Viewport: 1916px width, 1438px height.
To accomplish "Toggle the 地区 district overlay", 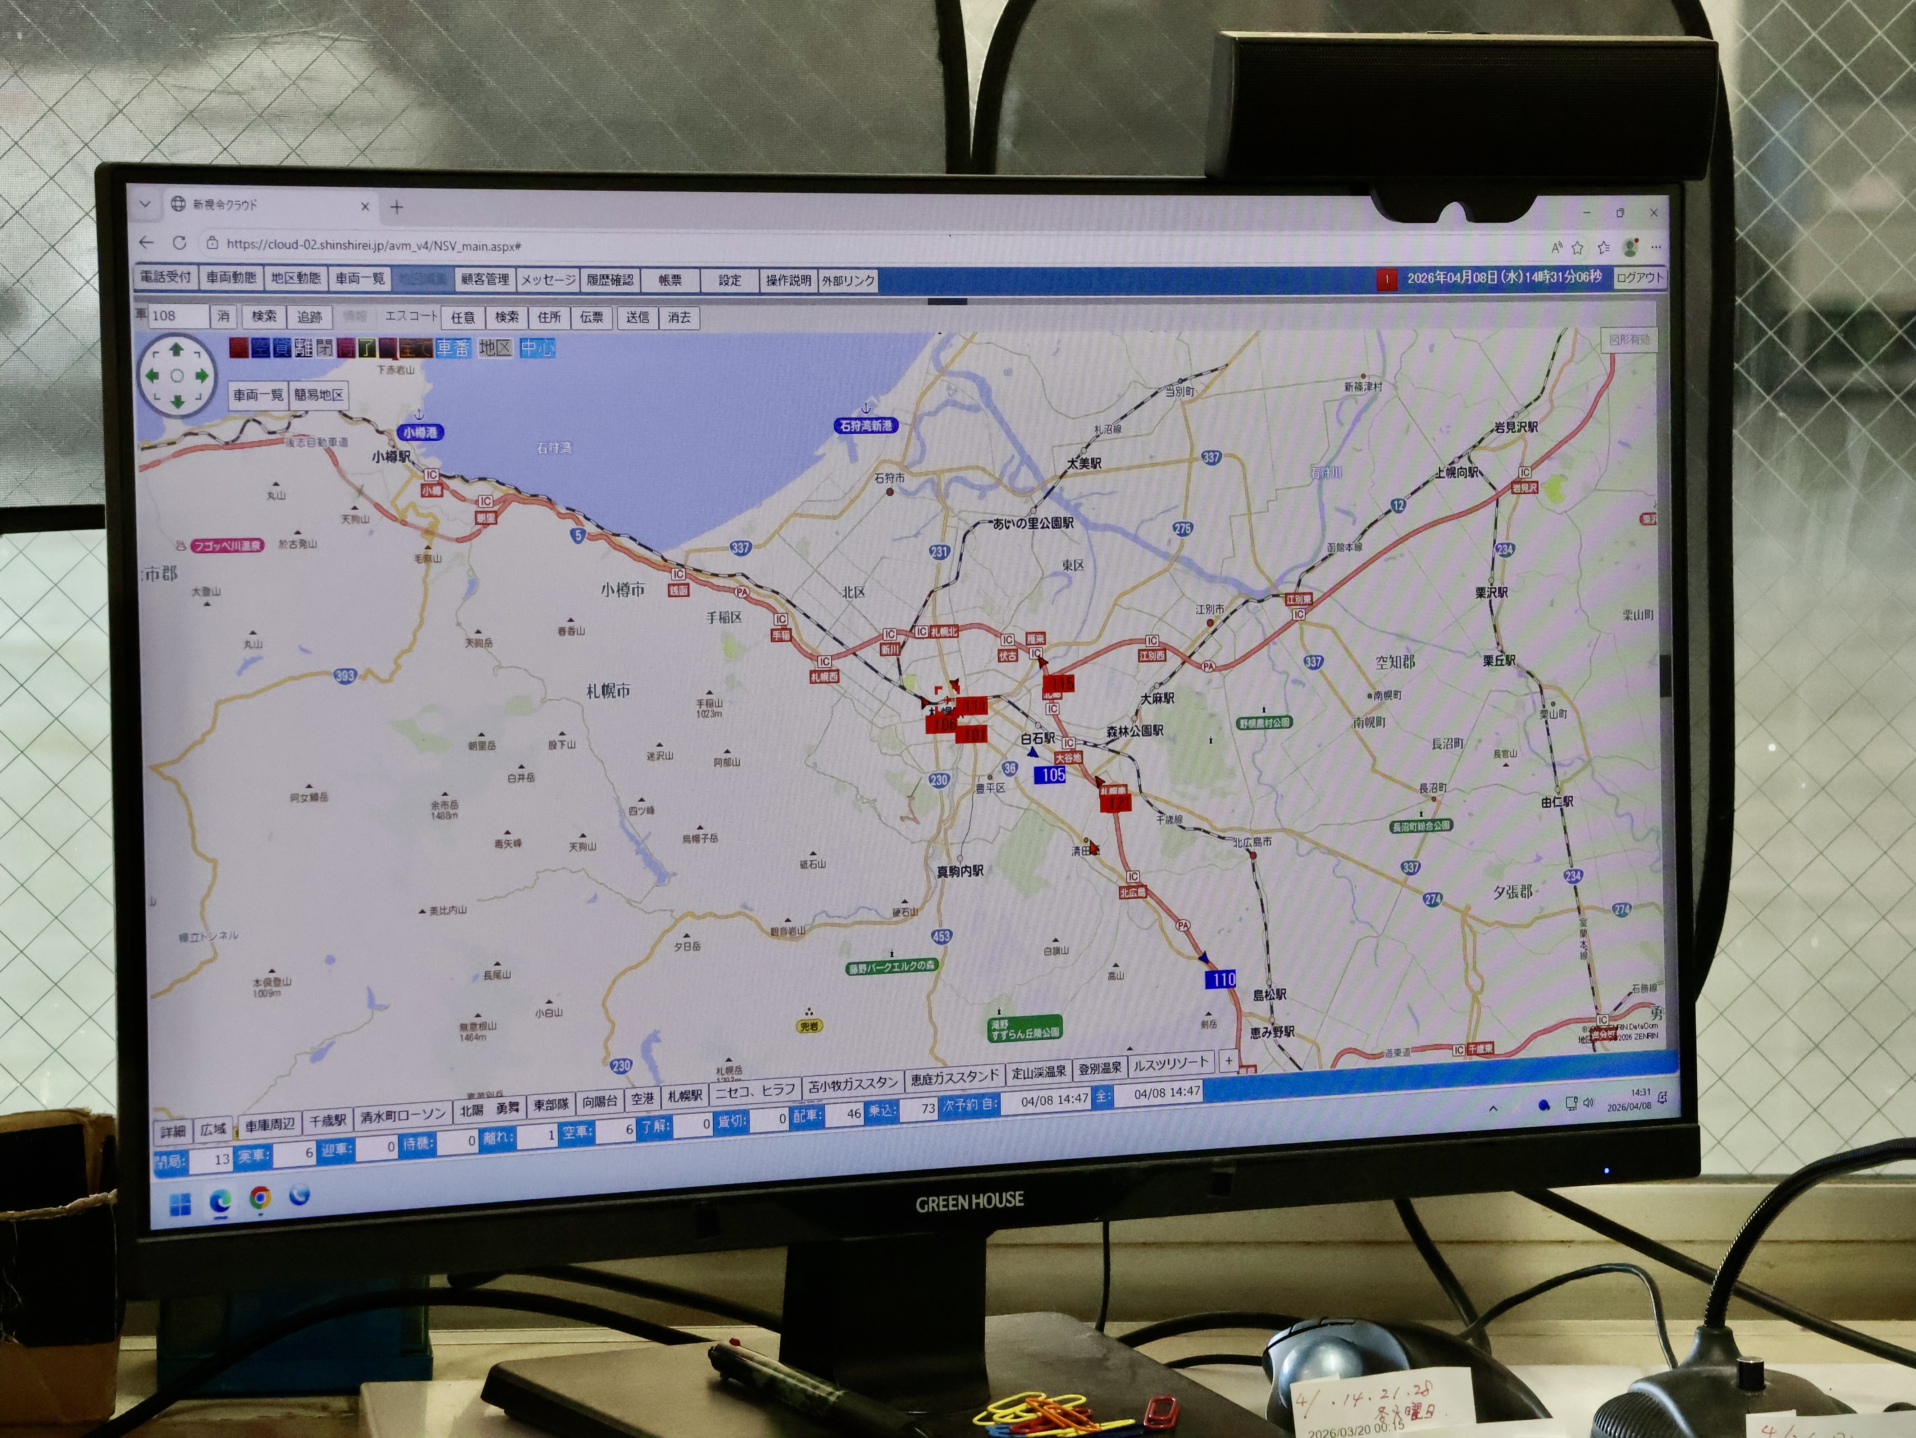I will pos(496,348).
